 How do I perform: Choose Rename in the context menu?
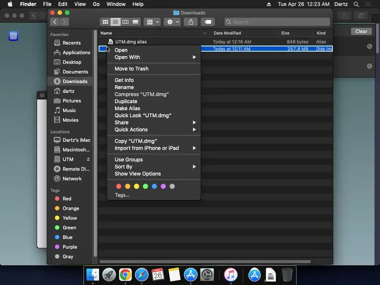pos(154,87)
